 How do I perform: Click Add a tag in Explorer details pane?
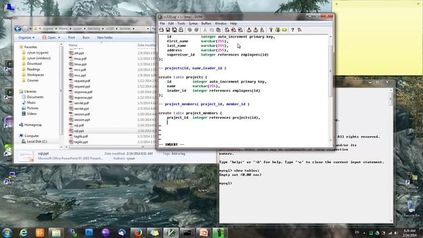178,153
